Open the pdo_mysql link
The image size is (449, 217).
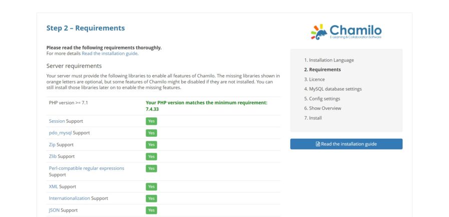pos(60,133)
